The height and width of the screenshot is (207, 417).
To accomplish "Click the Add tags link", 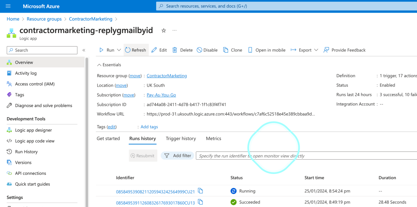I will point(149,127).
